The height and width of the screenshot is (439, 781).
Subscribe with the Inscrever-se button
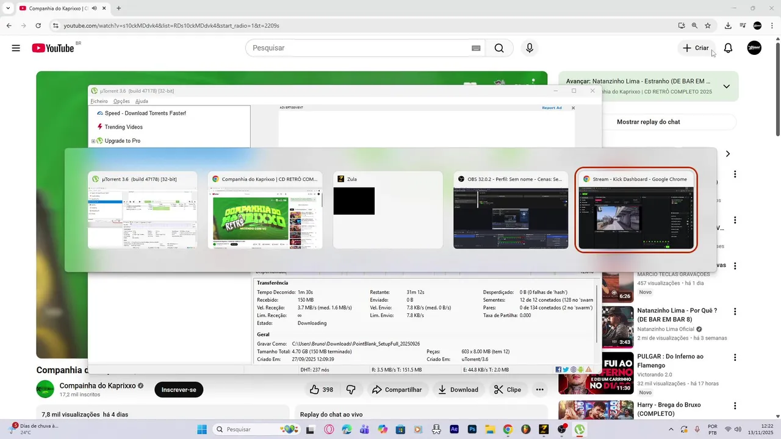coord(179,390)
